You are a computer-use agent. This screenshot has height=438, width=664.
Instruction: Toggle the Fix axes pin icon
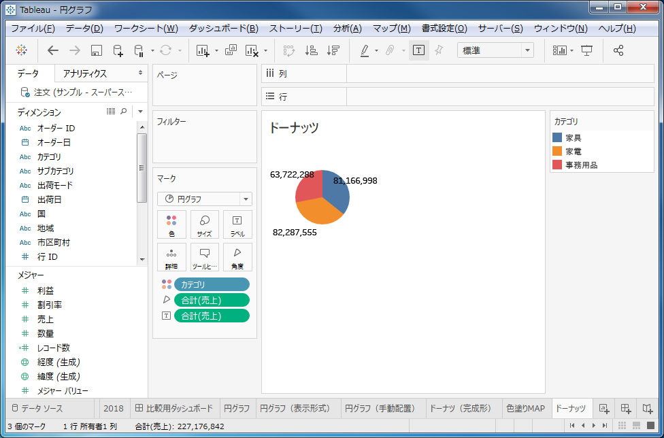[x=439, y=50]
